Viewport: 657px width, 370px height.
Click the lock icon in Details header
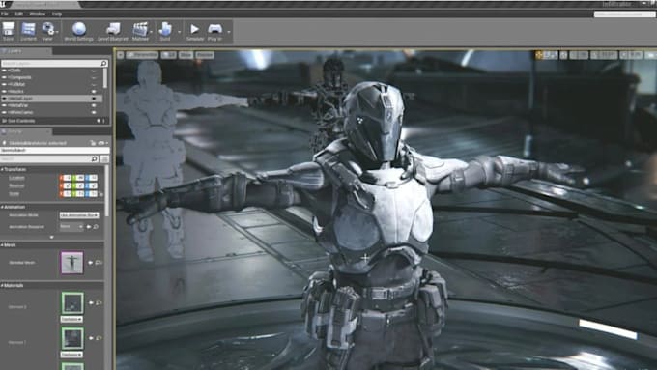click(93, 143)
